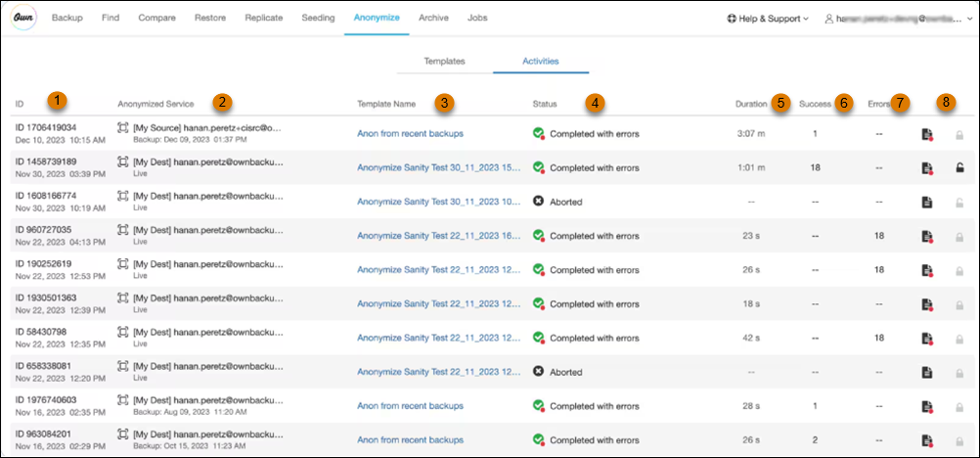
Task: Toggle lock for ID 1930501363
Action: pyautogui.click(x=959, y=304)
